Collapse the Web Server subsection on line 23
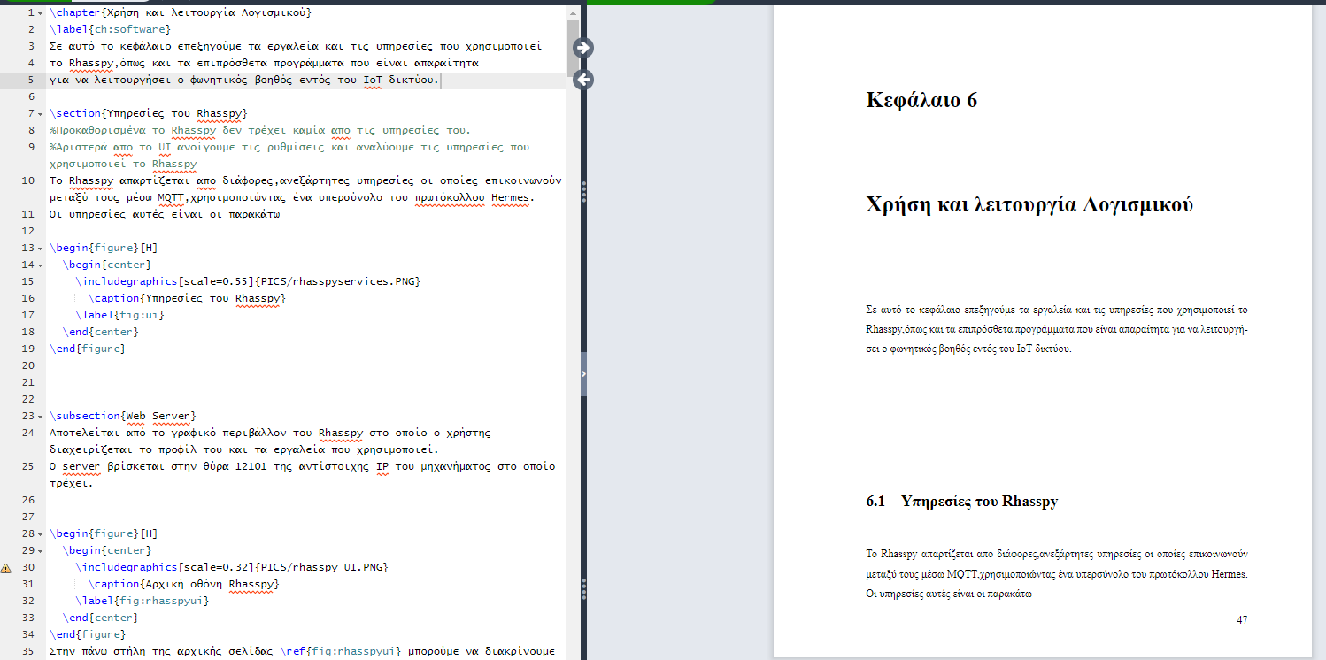 click(41, 417)
